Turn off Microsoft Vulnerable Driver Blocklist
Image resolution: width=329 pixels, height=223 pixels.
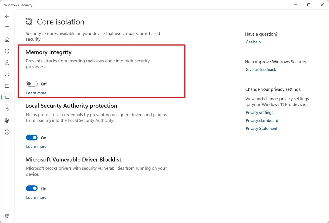(x=32, y=188)
